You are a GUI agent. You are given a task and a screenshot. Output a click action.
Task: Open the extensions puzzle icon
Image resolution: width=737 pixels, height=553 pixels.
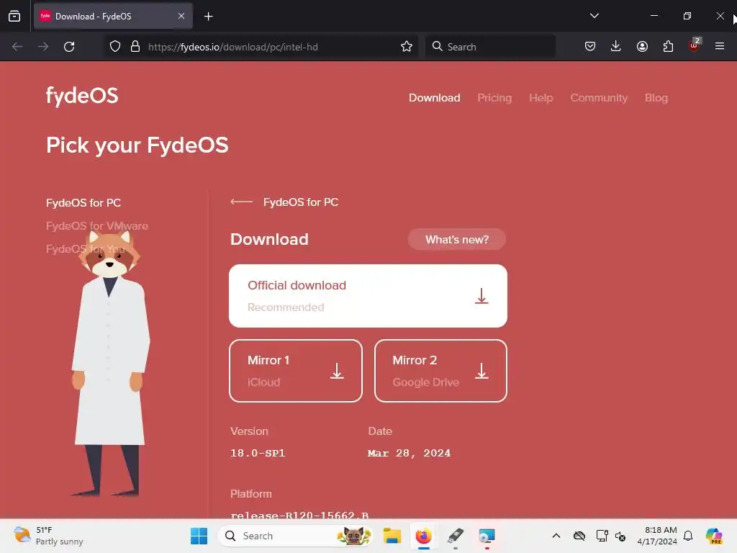668,46
